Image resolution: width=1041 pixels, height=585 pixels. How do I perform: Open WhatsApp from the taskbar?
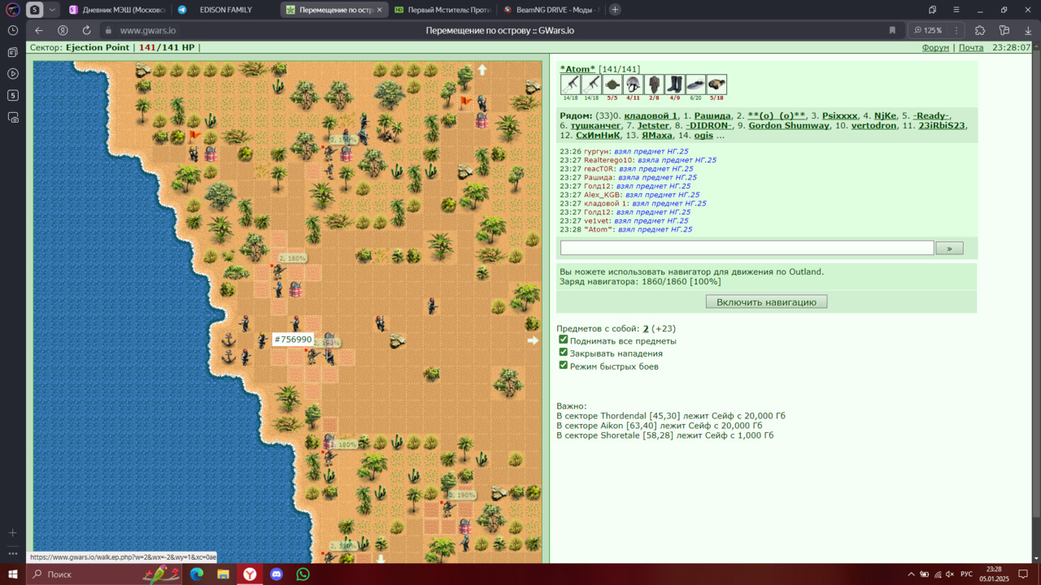303,574
